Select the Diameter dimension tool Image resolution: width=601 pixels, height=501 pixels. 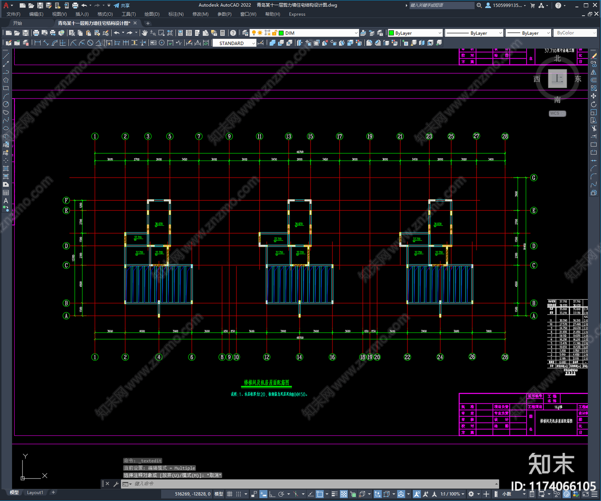[90, 43]
